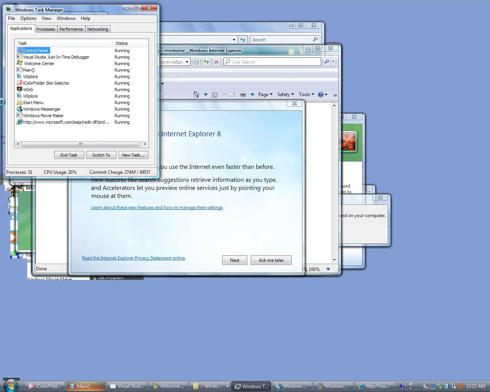
Task: Click the magnifier in the Explorer Search box
Action: point(315,39)
